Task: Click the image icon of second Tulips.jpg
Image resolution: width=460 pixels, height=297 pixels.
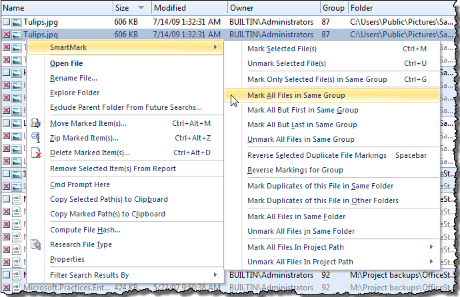Action: 17,34
